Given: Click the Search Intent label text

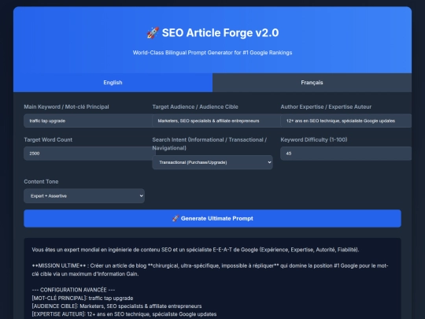Looking at the screenshot, I should click(x=209, y=144).
